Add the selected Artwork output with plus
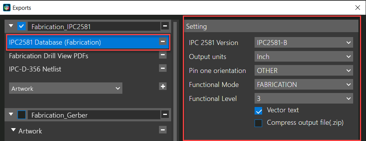366x141 pixels. 162,87
